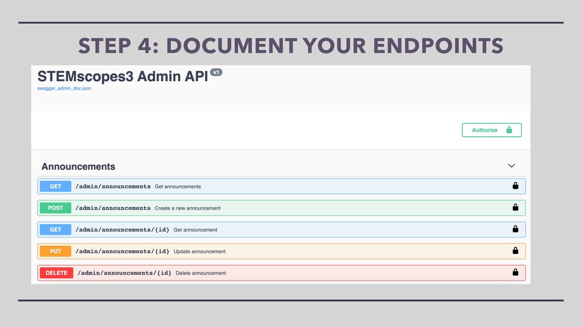This screenshot has height=327, width=582.
Task: Click path /admin/announcements/{id} in the PUT row
Action: pos(122,251)
